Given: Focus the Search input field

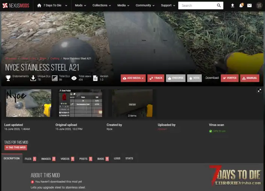Looking at the screenshot, I should [197, 6].
